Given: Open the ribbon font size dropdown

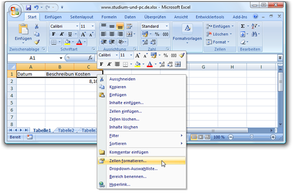Looking at the screenshot, I should (93, 26).
